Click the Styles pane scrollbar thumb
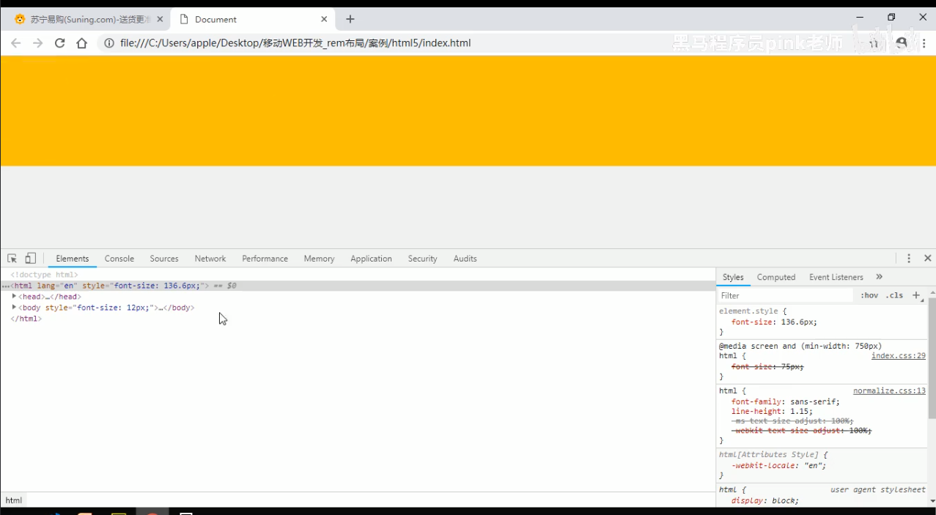936x515 pixels. 932,357
